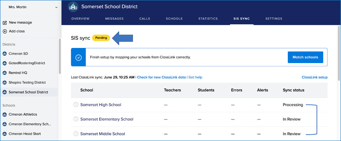Click the main page vertical scrollbar
This screenshot has width=341, height=141.
point(339,53)
